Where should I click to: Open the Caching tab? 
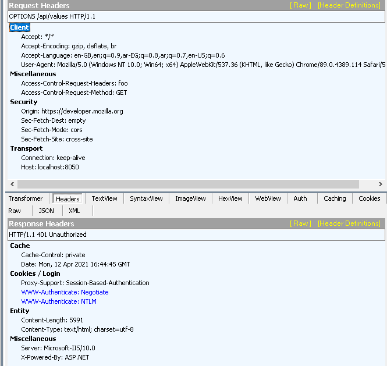point(335,198)
